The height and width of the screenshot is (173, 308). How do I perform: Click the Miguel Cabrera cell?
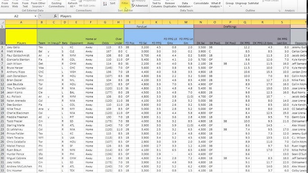tap(21, 158)
